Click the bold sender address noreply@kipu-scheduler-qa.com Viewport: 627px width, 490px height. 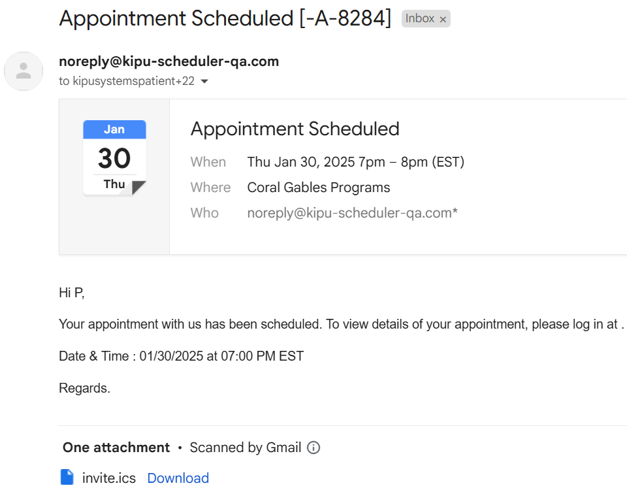coord(169,61)
